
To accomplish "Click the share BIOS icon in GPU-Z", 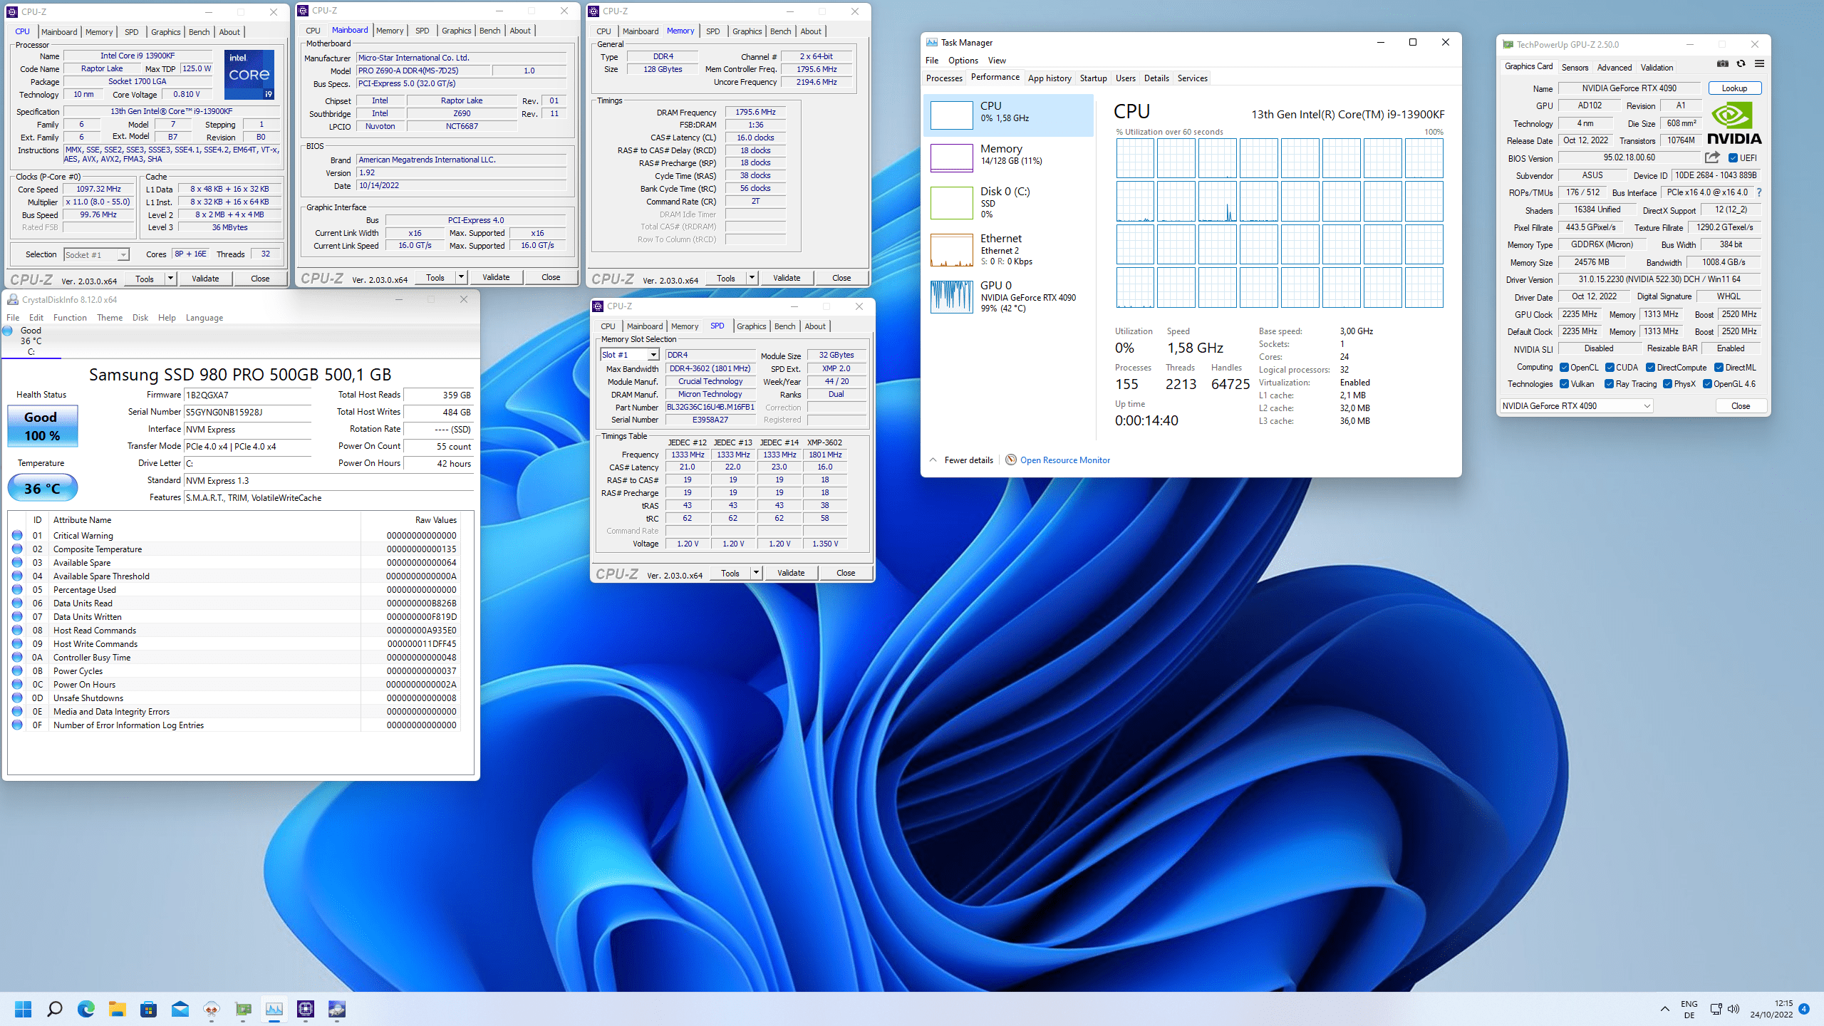I will (x=1712, y=157).
